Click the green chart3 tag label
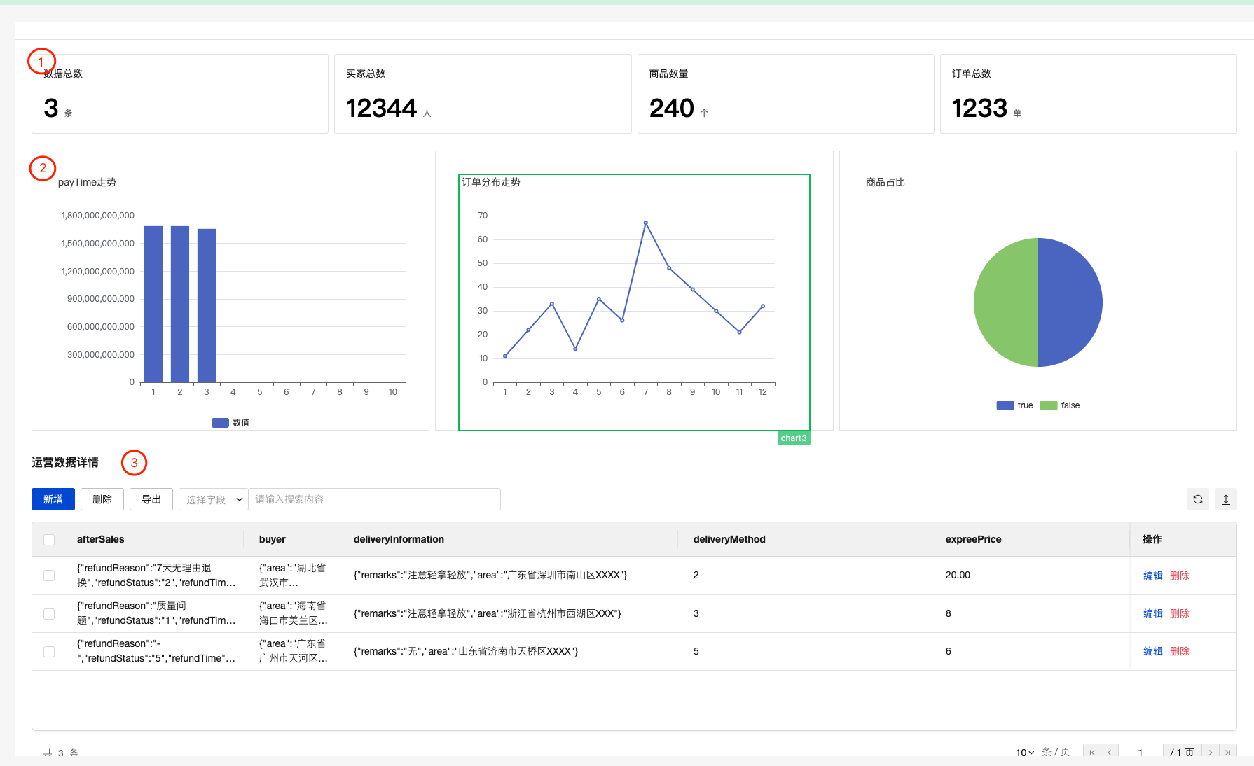The height and width of the screenshot is (766, 1254). tap(794, 438)
